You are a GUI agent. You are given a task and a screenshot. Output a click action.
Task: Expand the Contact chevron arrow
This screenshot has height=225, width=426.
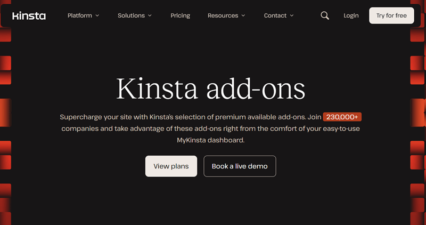click(x=292, y=16)
